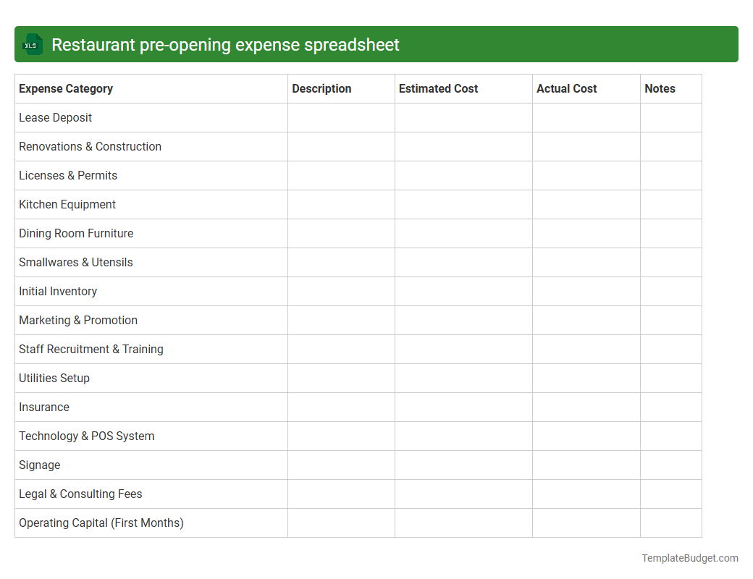Open the TemplateBudget.com link
Viewport: 753px width, 579px height.
point(689,558)
